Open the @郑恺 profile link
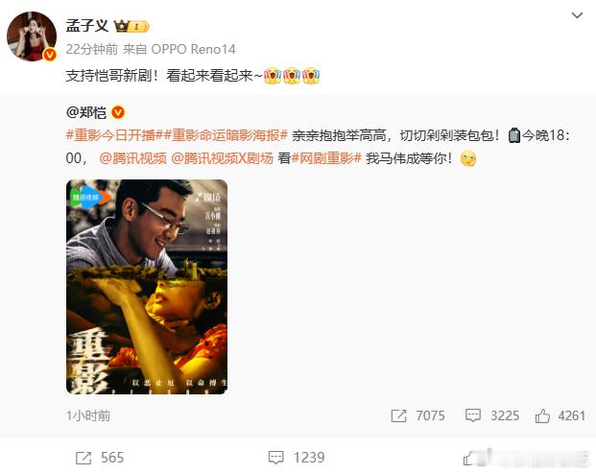The image size is (596, 474). pos(86,112)
